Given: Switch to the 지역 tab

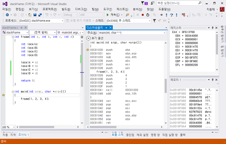Looking at the screenshot, I should [x=13, y=135].
